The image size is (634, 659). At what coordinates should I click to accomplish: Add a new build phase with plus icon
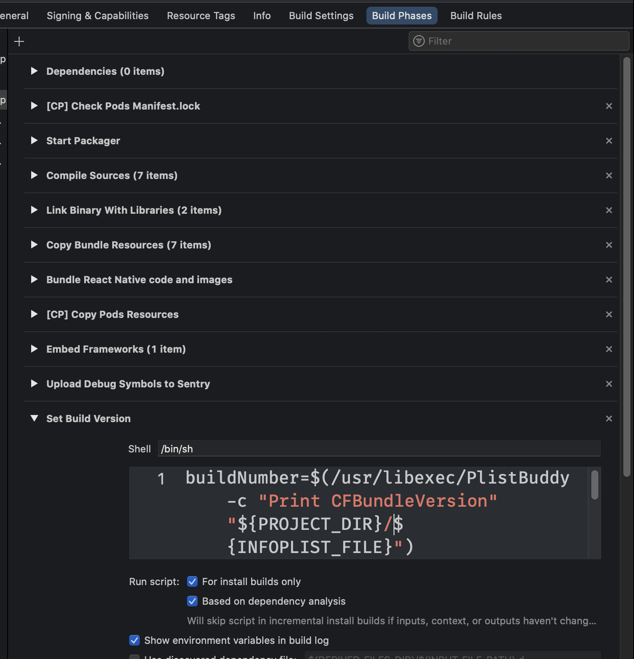(x=19, y=41)
